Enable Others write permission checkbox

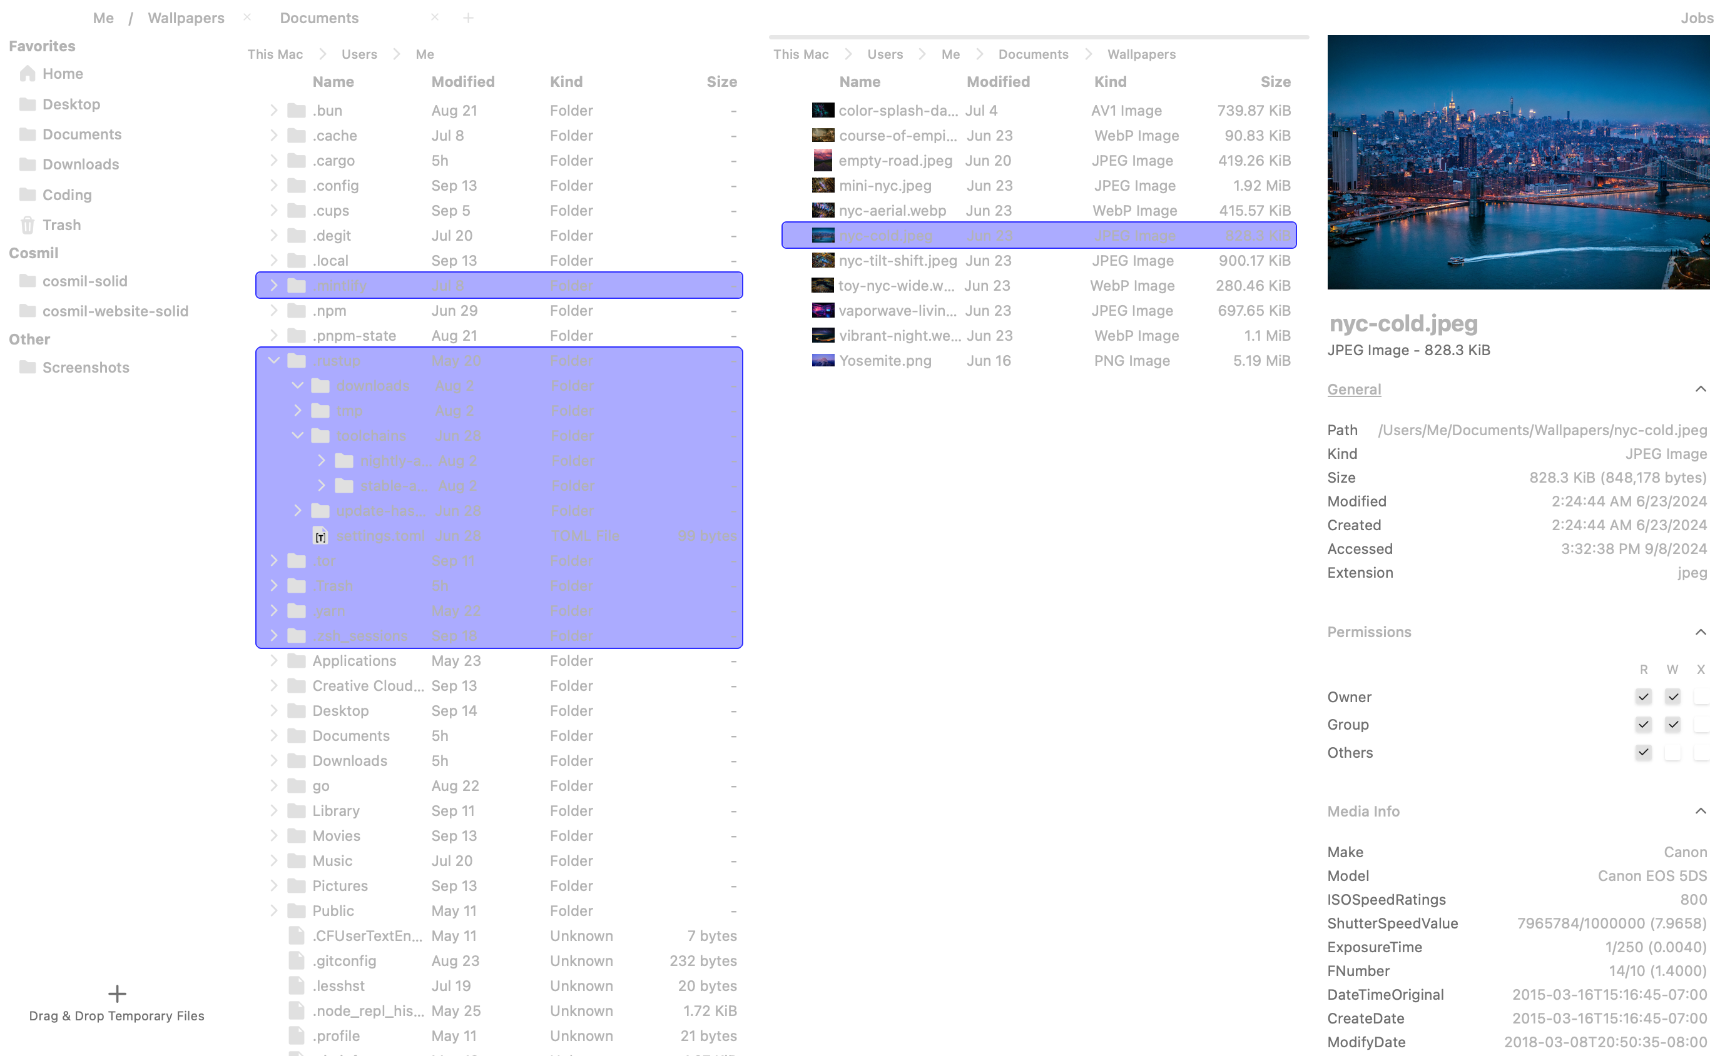pos(1672,752)
